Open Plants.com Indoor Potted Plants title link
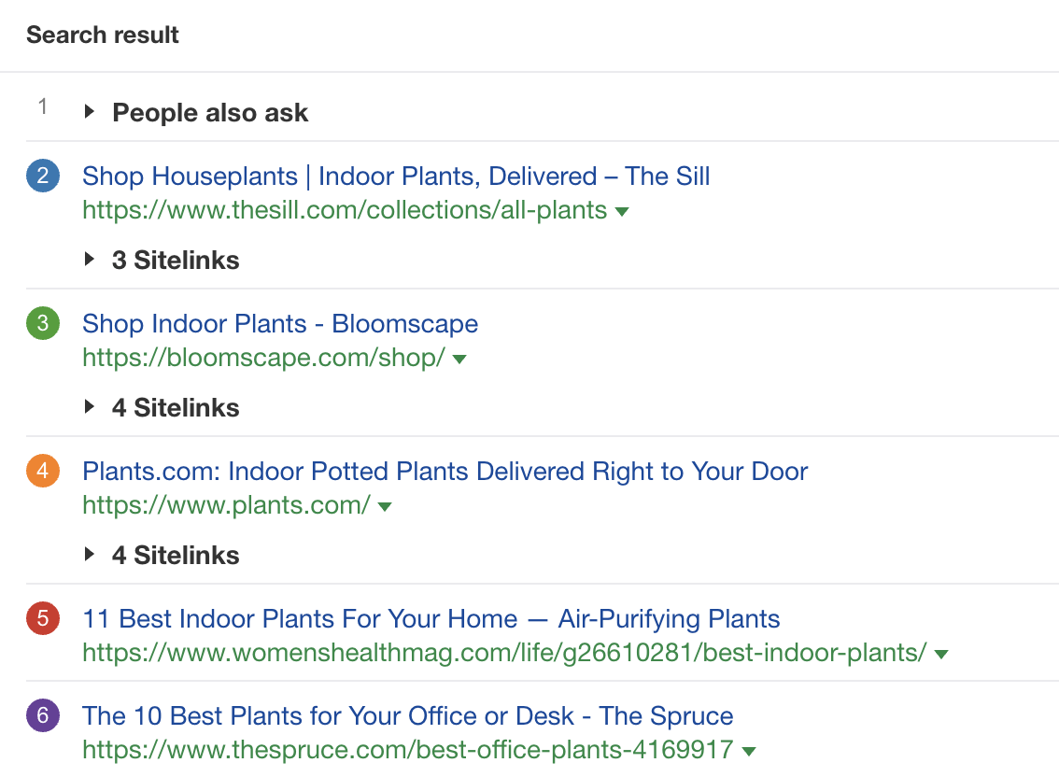The image size is (1059, 777). pyautogui.click(x=445, y=472)
